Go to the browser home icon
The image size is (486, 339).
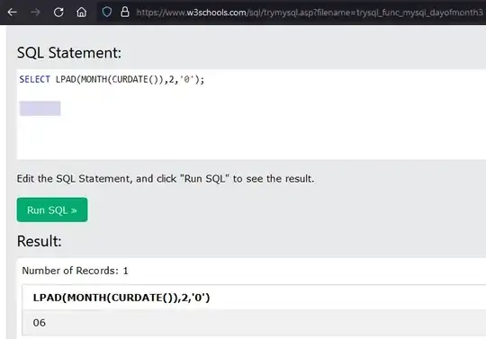click(x=82, y=13)
